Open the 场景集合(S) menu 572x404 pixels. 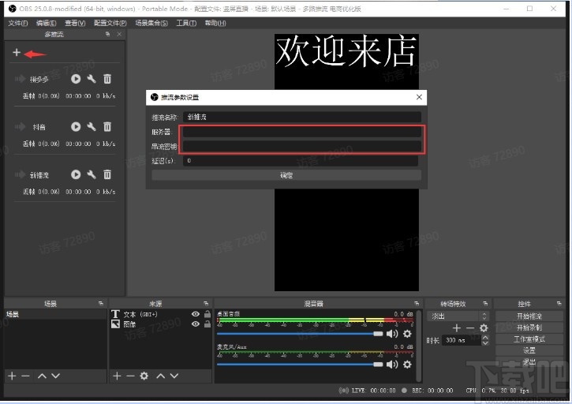tap(151, 23)
